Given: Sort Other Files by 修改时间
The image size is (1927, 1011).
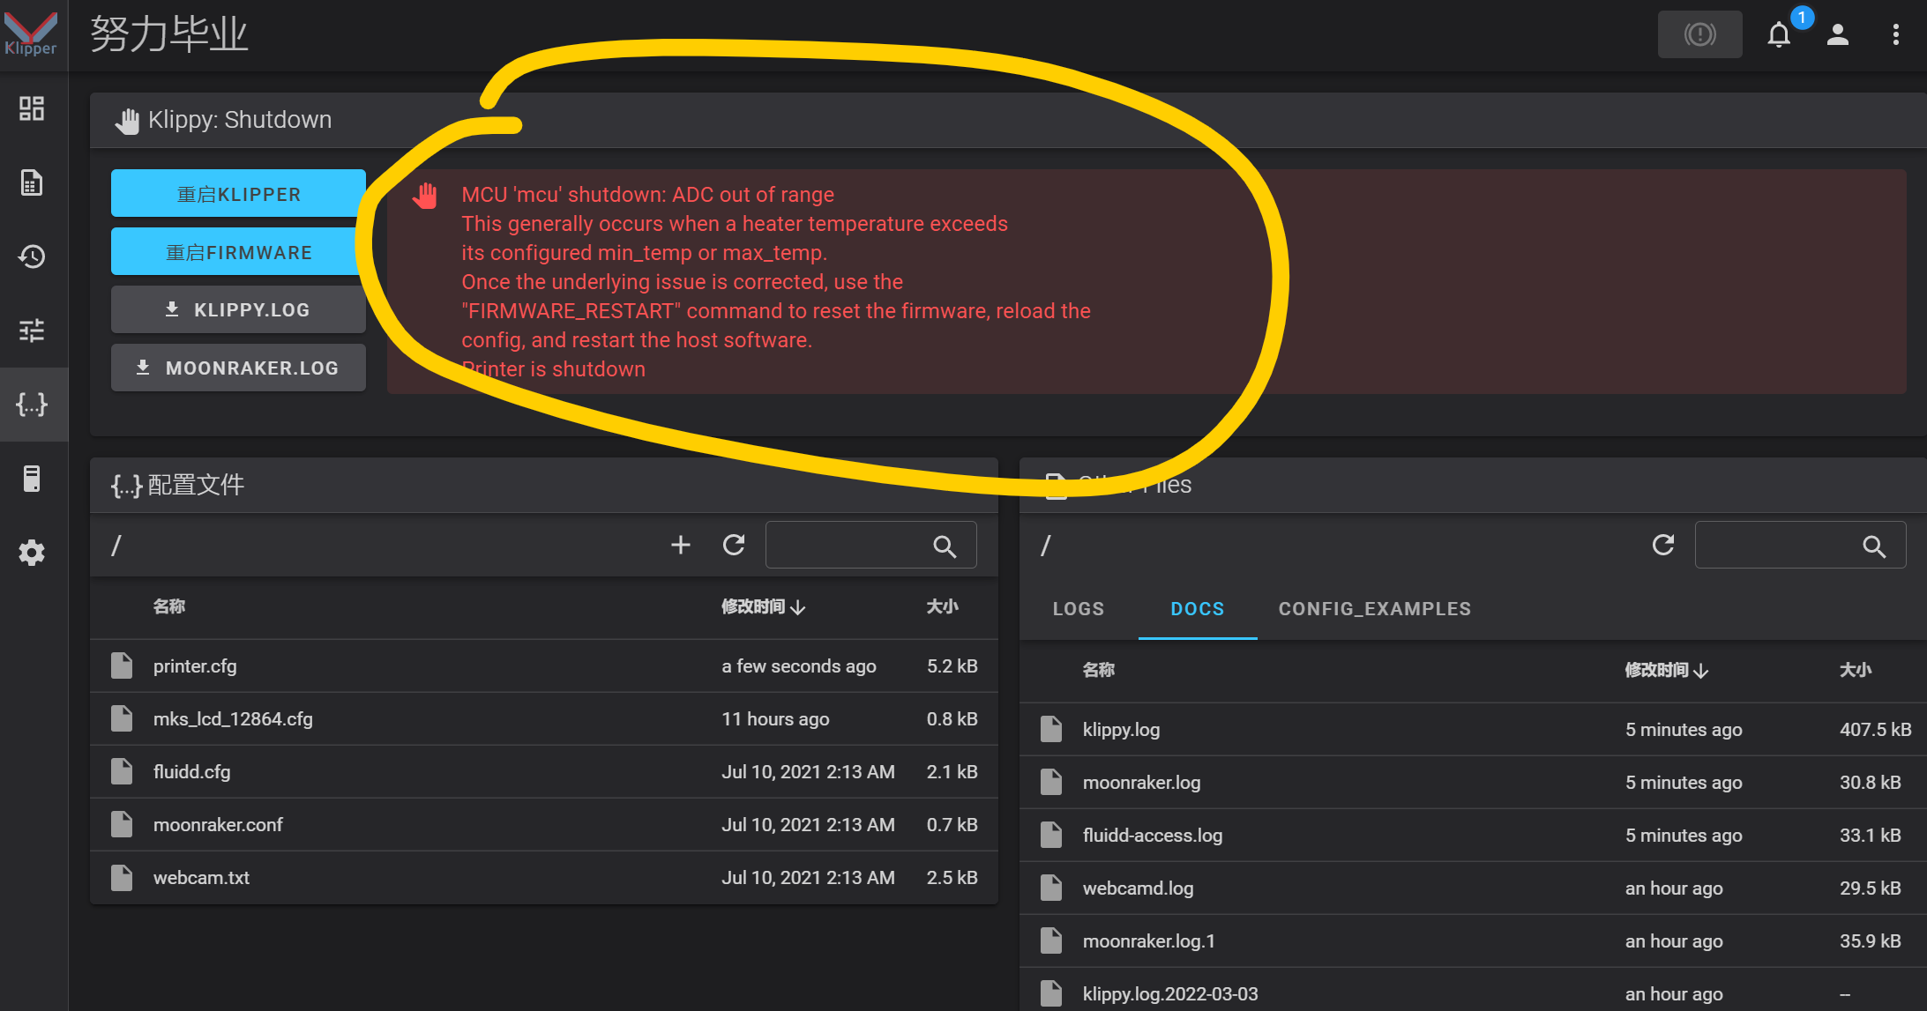Looking at the screenshot, I should pos(1667,670).
